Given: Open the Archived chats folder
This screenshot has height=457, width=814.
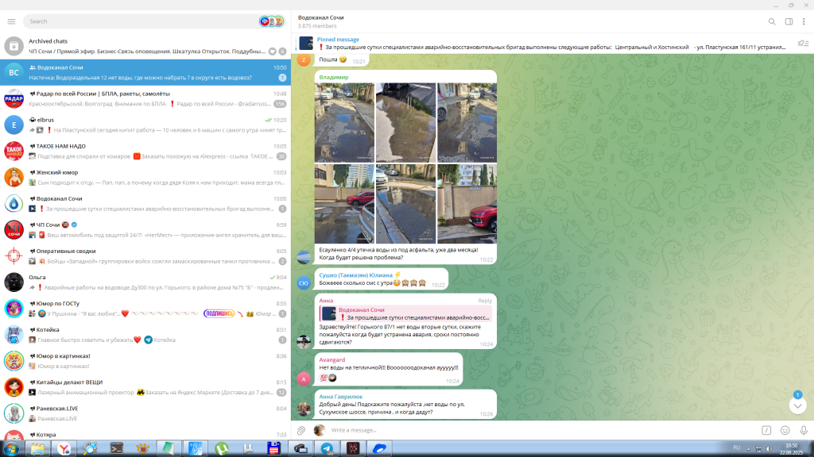Looking at the screenshot, I should coord(147,46).
